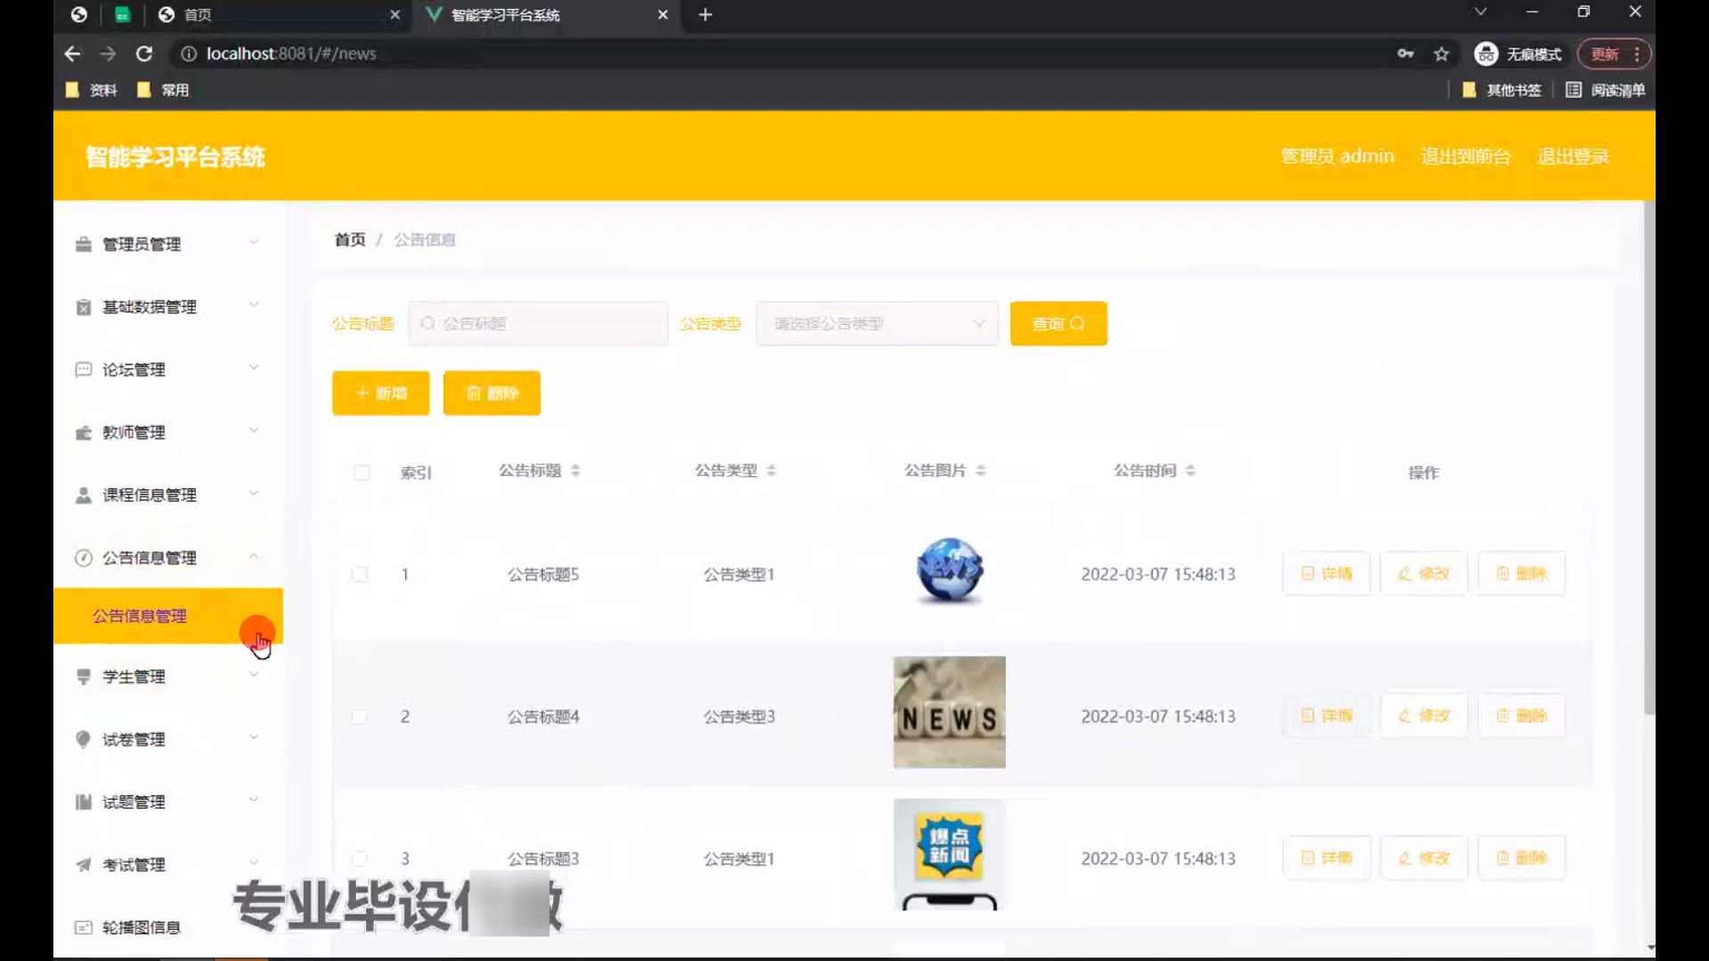Click the NEWS blocks thumbnail image
This screenshot has width=1709, height=961.
point(950,713)
